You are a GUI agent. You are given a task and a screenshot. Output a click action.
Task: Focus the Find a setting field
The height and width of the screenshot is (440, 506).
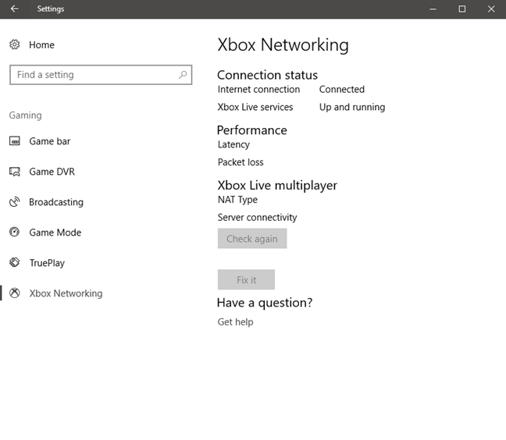pos(101,75)
